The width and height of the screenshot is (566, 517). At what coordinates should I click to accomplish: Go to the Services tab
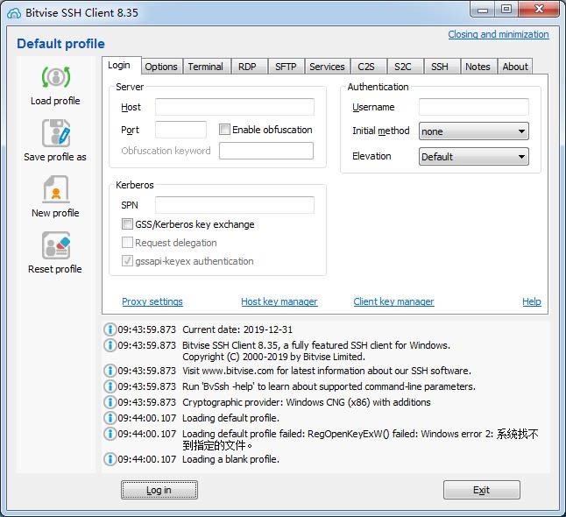tap(327, 67)
